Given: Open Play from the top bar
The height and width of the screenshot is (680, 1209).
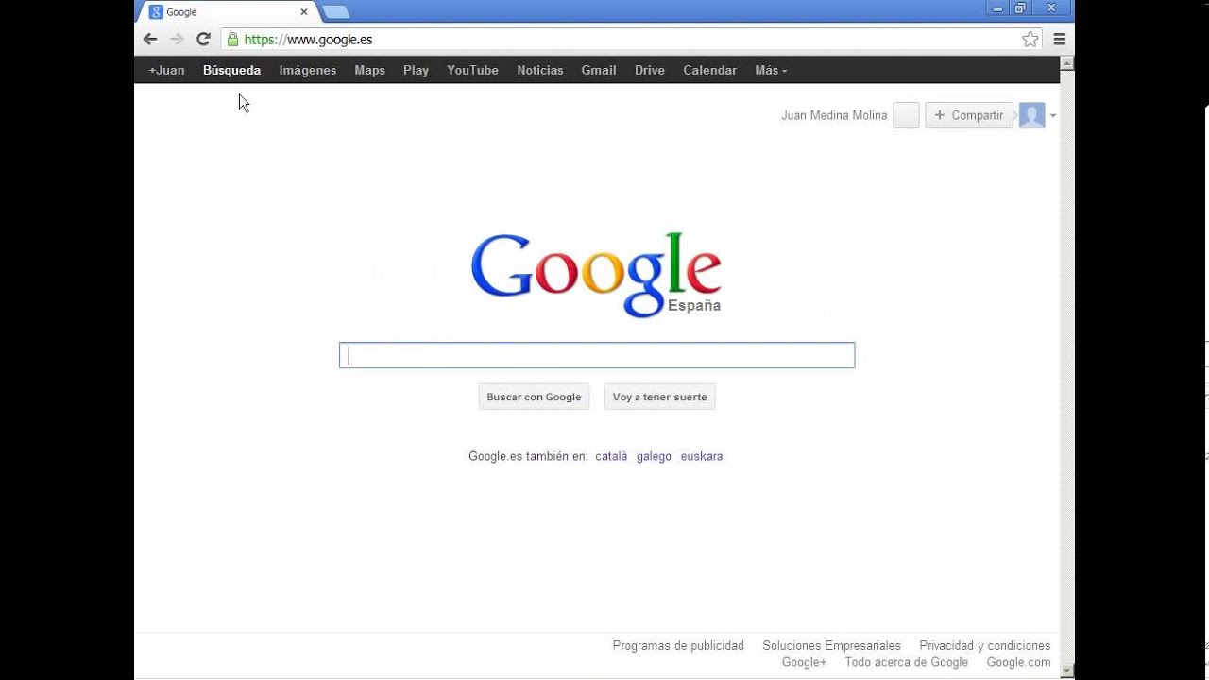Looking at the screenshot, I should click(x=416, y=70).
